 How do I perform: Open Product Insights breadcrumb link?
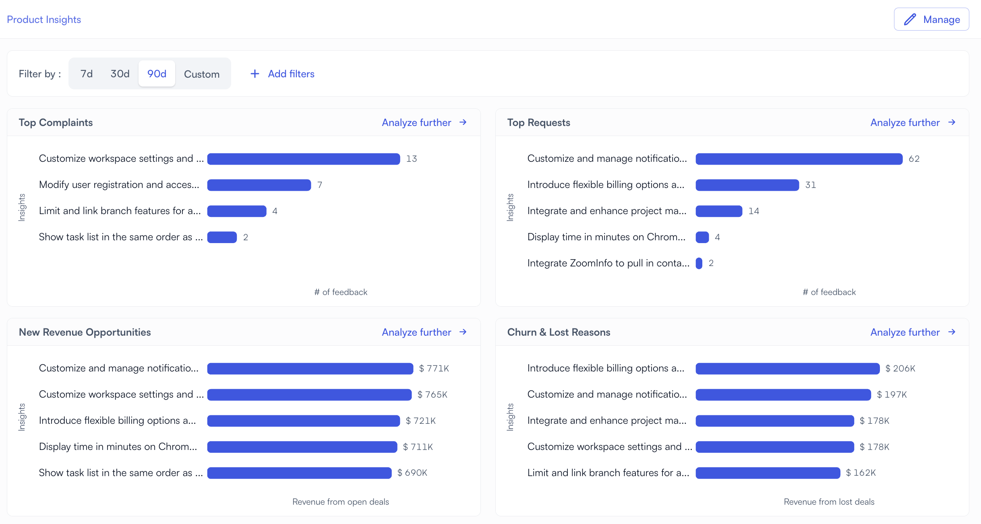coord(44,19)
